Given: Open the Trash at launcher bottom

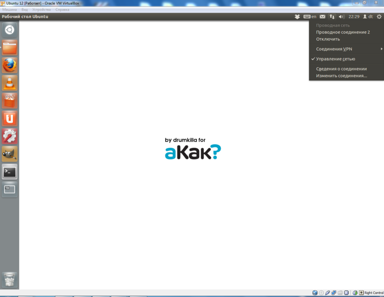Looking at the screenshot, I should pyautogui.click(x=9, y=280).
